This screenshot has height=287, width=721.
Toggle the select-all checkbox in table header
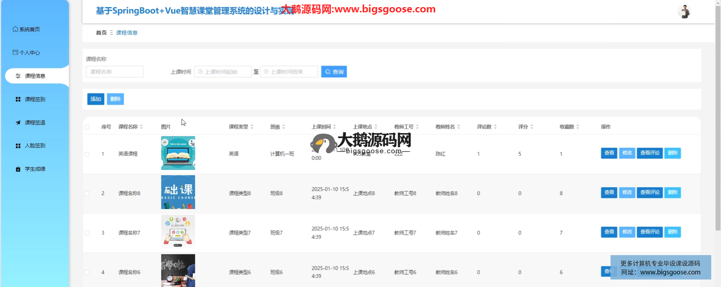[x=87, y=127]
